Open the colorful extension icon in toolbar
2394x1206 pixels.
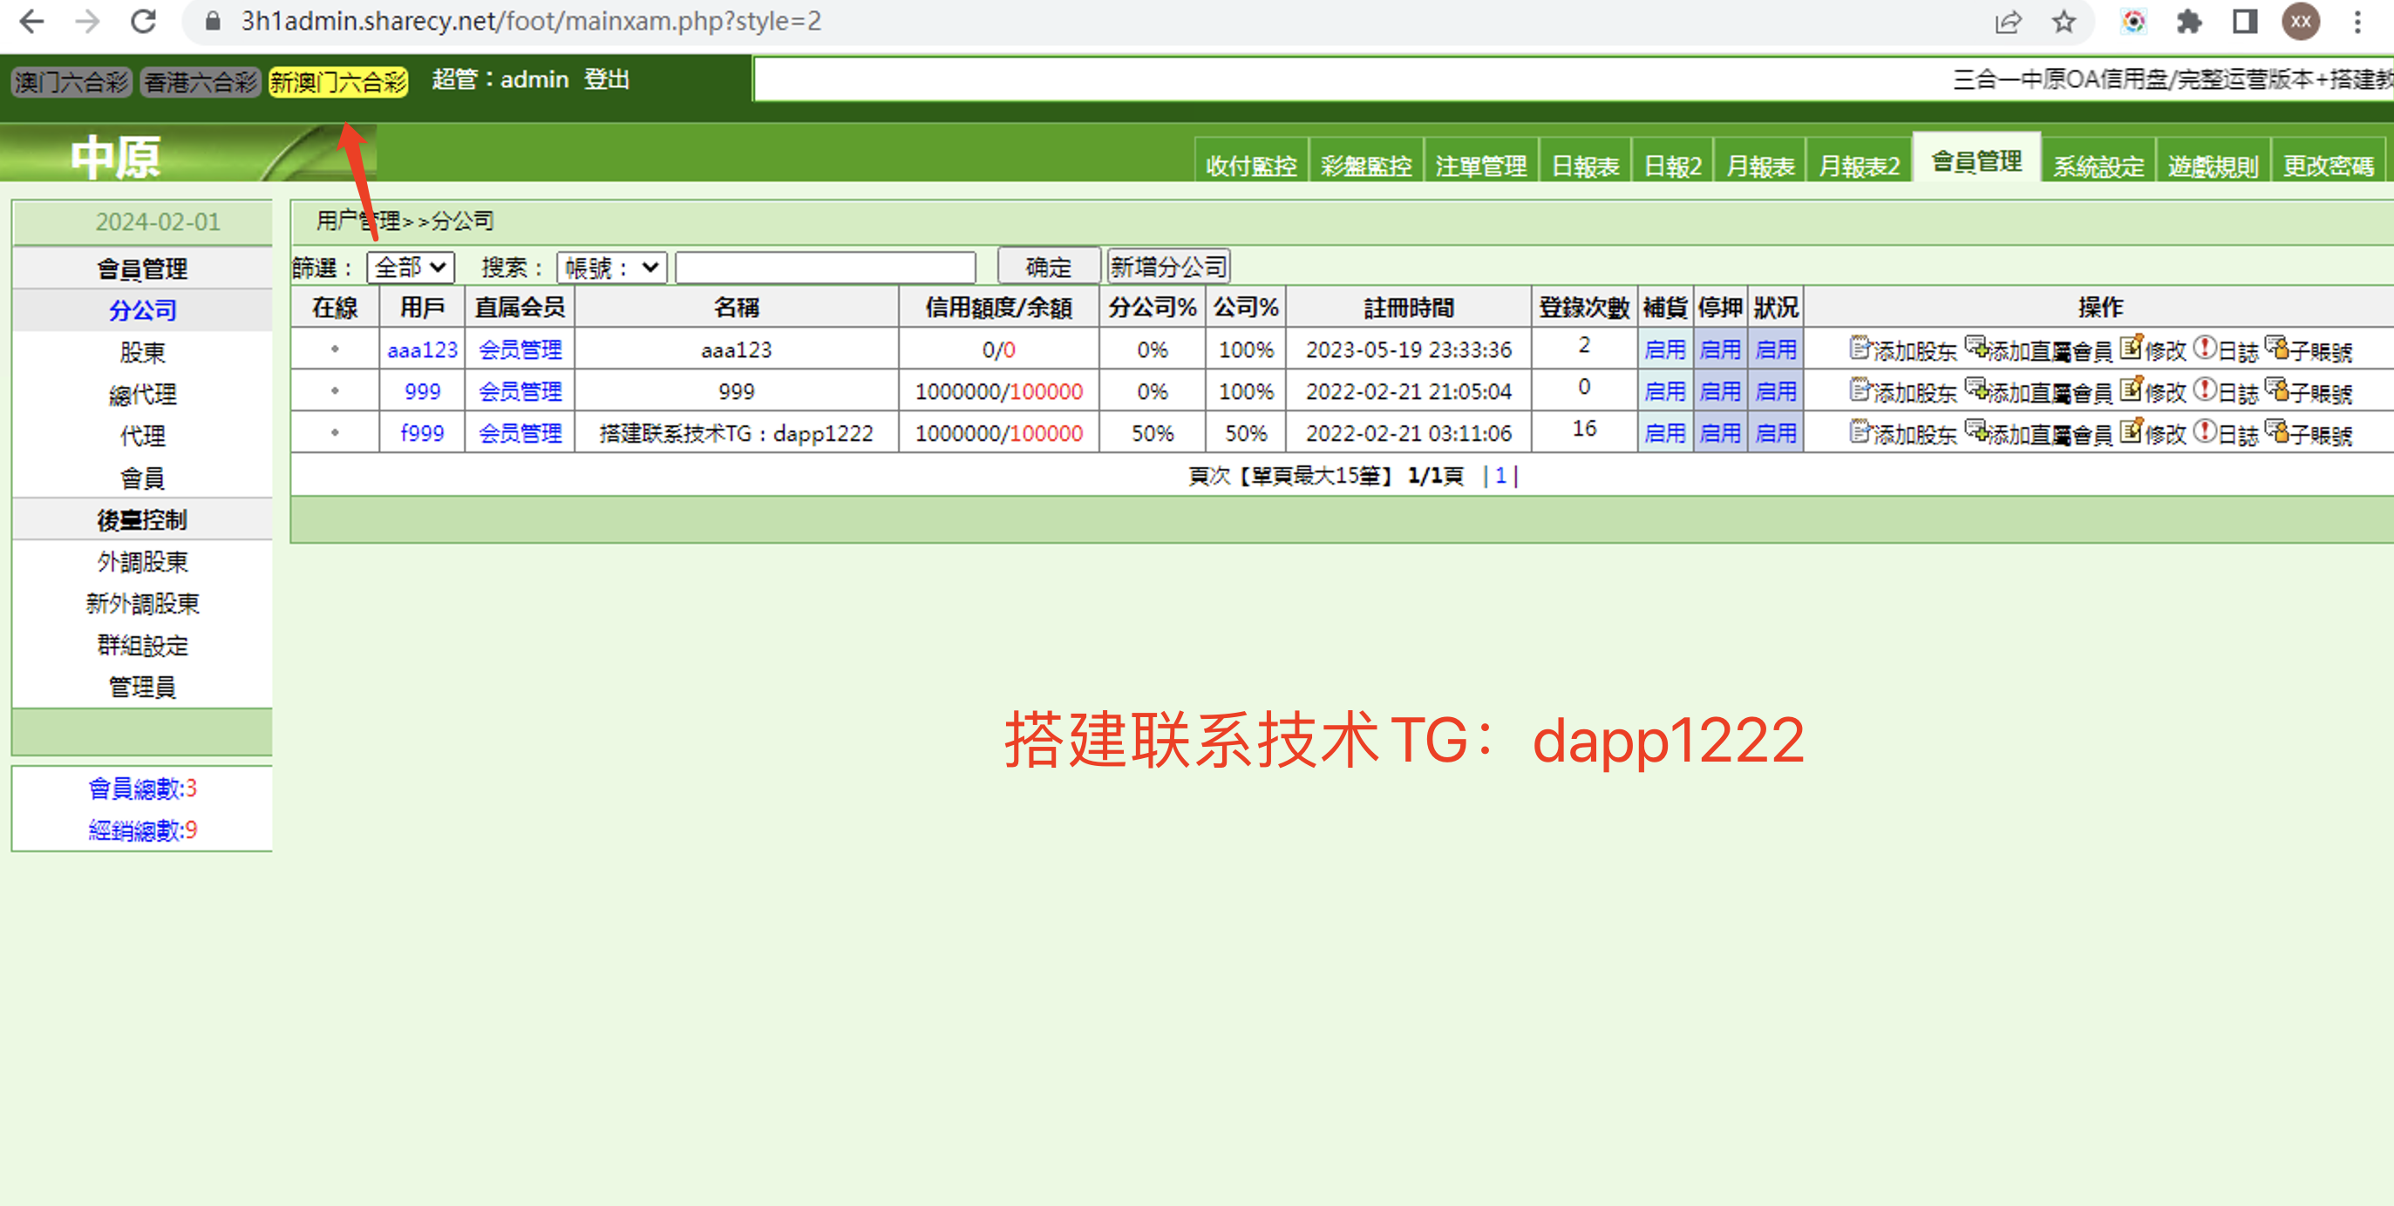tap(2134, 20)
